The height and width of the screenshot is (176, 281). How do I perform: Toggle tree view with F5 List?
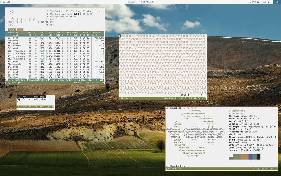coord(52,80)
